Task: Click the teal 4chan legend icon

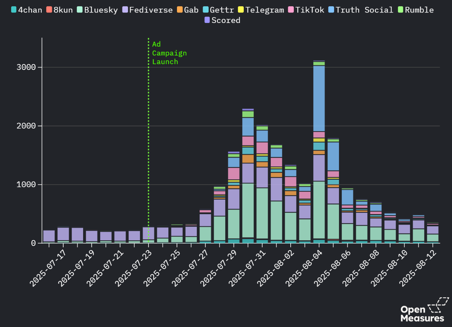Action: click(x=13, y=10)
